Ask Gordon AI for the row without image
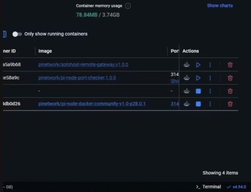 [186, 91]
